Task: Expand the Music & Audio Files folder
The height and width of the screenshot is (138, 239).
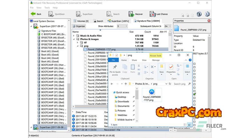Action: [74, 36]
